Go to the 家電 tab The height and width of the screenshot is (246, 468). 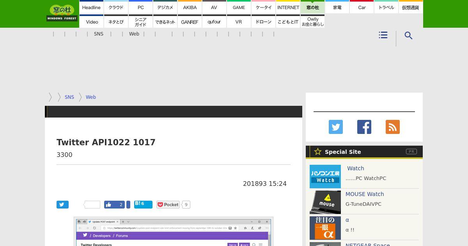click(x=337, y=7)
